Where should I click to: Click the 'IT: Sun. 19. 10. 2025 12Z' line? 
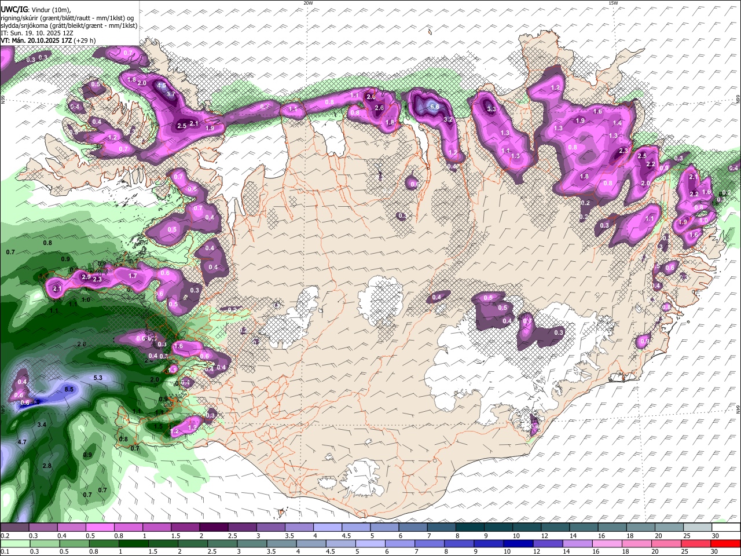[38, 33]
